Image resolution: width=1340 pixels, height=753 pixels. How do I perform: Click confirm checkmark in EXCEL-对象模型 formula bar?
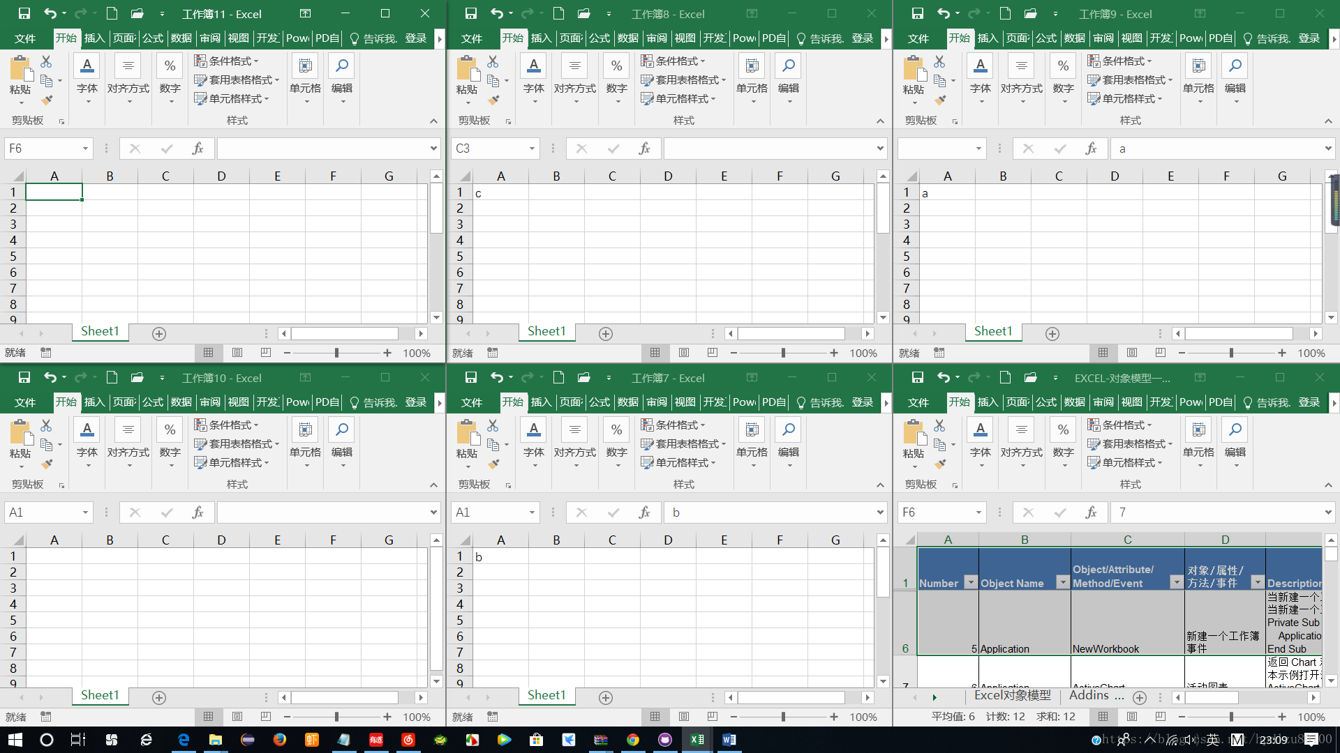point(1060,512)
